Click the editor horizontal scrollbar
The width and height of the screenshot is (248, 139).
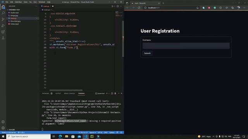(66, 90)
